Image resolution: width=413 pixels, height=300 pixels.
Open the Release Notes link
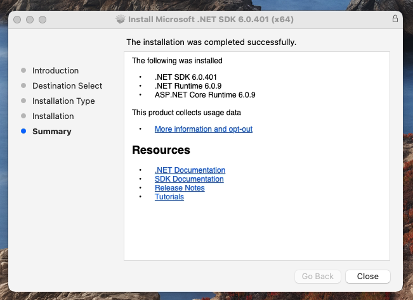pos(180,188)
